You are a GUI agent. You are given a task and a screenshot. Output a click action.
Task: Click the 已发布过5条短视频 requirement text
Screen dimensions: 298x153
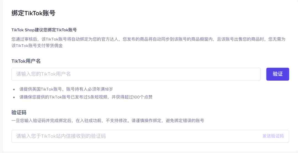point(86,97)
